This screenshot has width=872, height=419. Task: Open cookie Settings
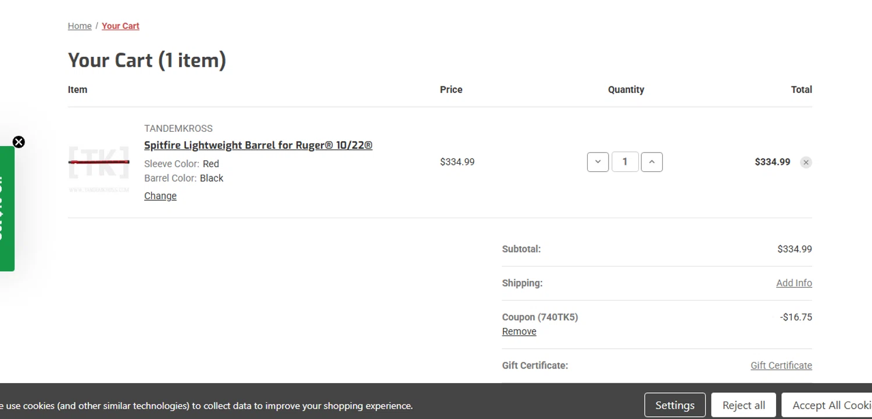point(675,405)
